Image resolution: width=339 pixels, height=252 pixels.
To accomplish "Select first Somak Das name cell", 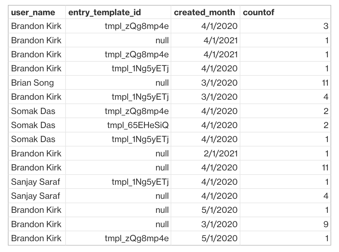I will [37, 111].
